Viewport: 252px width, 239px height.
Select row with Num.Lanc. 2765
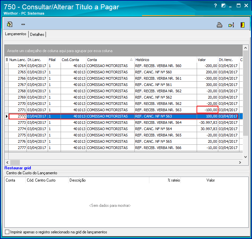[124, 72]
